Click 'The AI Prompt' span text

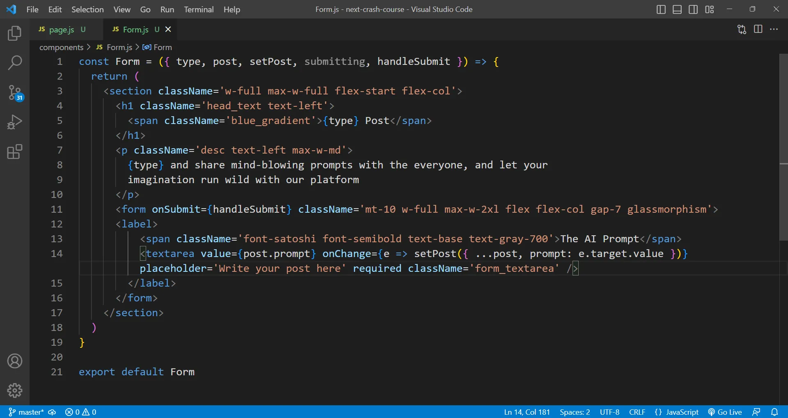[x=600, y=239]
